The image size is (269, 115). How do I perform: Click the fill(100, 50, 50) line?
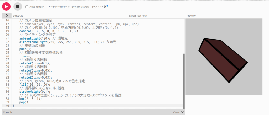click(35, 85)
